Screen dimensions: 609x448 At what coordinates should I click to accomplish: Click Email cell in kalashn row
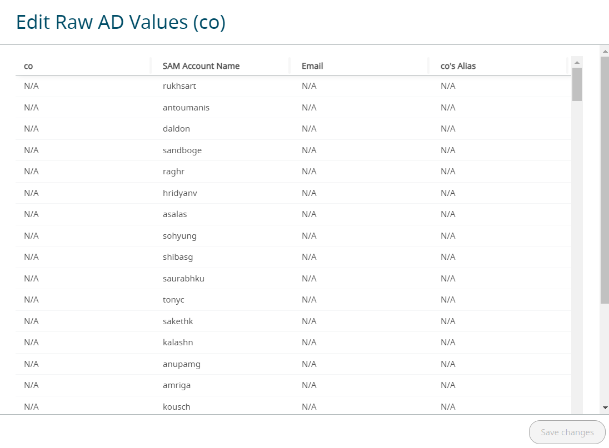[x=309, y=343]
